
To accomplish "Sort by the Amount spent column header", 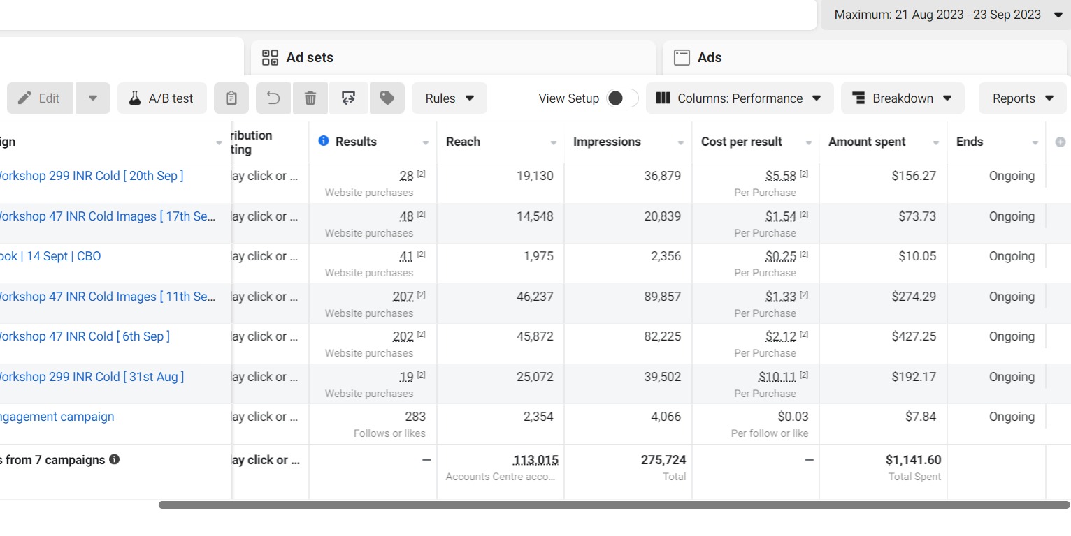I will 867,142.
